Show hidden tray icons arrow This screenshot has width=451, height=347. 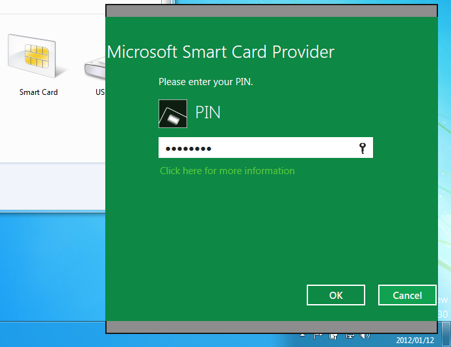pos(302,335)
